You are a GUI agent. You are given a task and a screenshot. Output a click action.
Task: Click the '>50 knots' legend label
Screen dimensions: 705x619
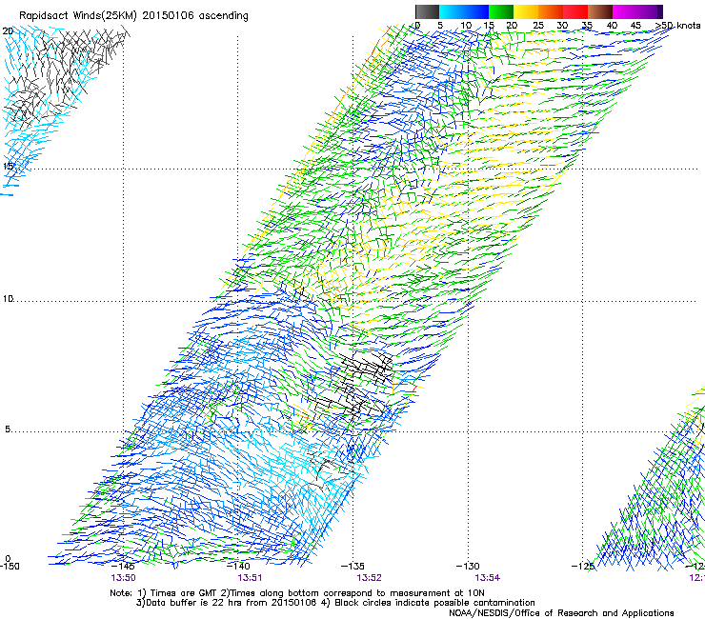pyautogui.click(x=678, y=26)
